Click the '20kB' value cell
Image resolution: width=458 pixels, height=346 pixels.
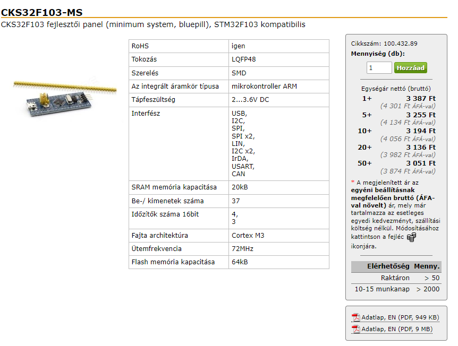[x=278, y=187]
